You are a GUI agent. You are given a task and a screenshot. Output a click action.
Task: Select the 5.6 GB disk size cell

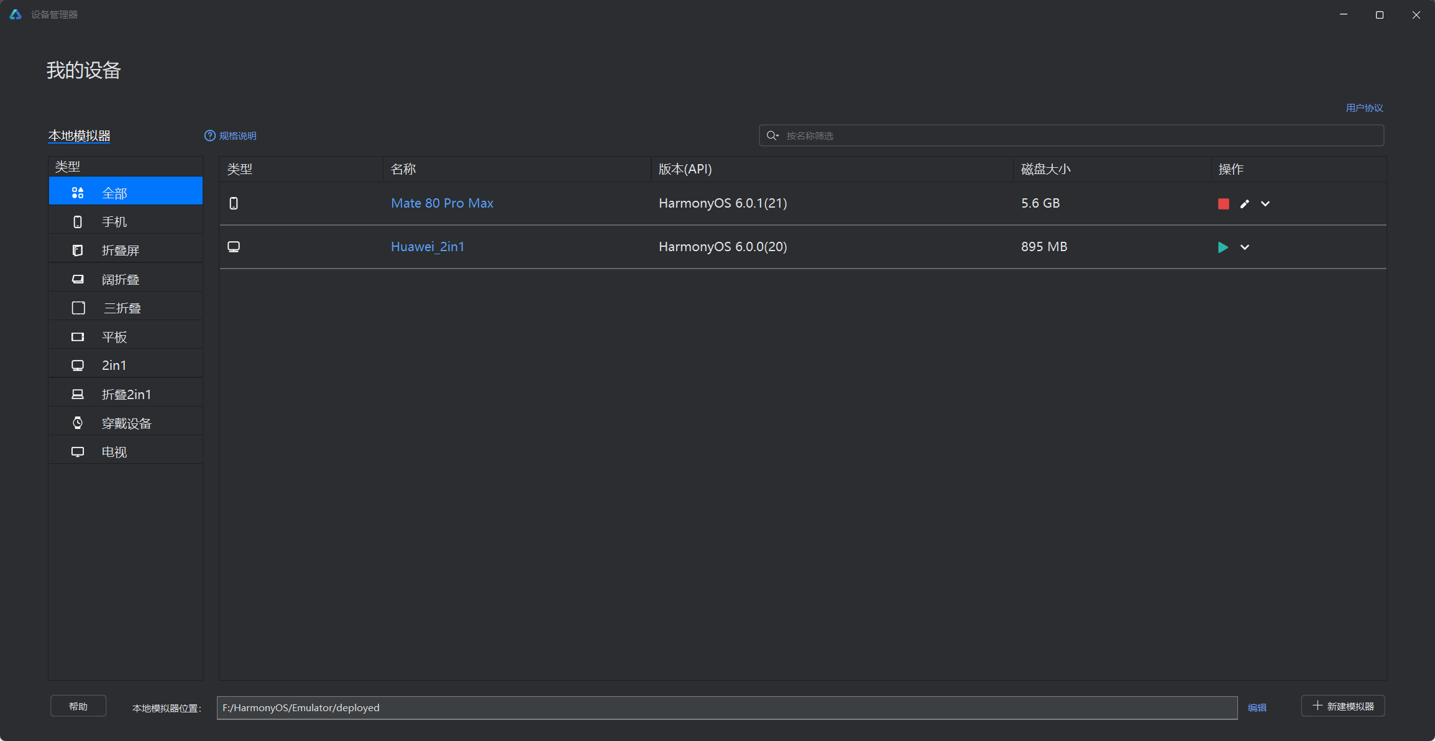(1040, 203)
